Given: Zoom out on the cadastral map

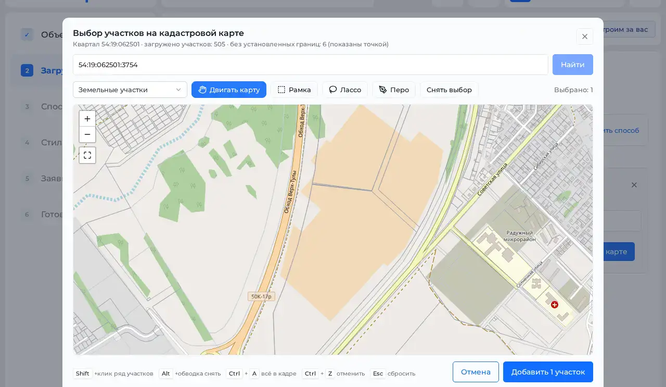Looking at the screenshot, I should click(87, 134).
